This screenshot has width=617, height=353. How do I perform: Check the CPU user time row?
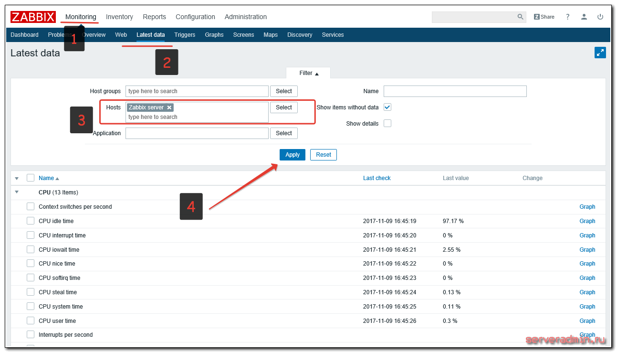[31, 321]
